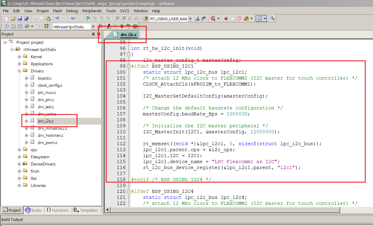
Task: Click the Save All toolbar icon
Action: [26, 18]
